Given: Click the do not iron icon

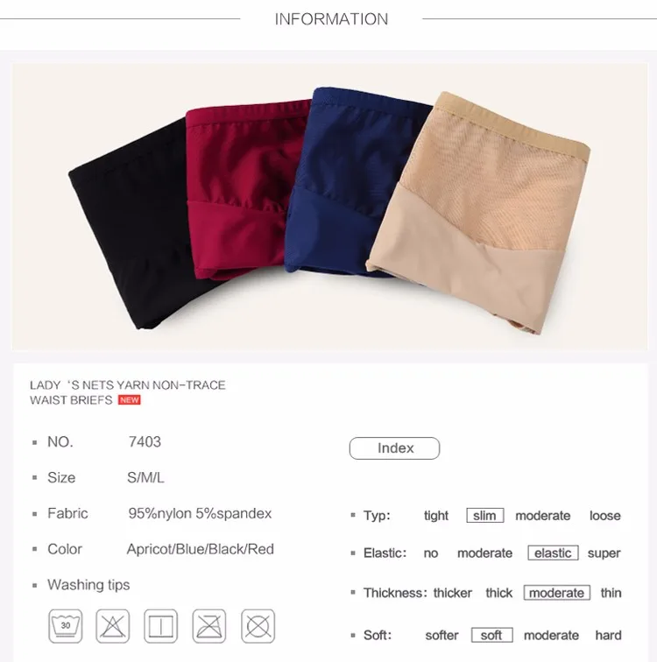Looking at the screenshot, I should (209, 626).
